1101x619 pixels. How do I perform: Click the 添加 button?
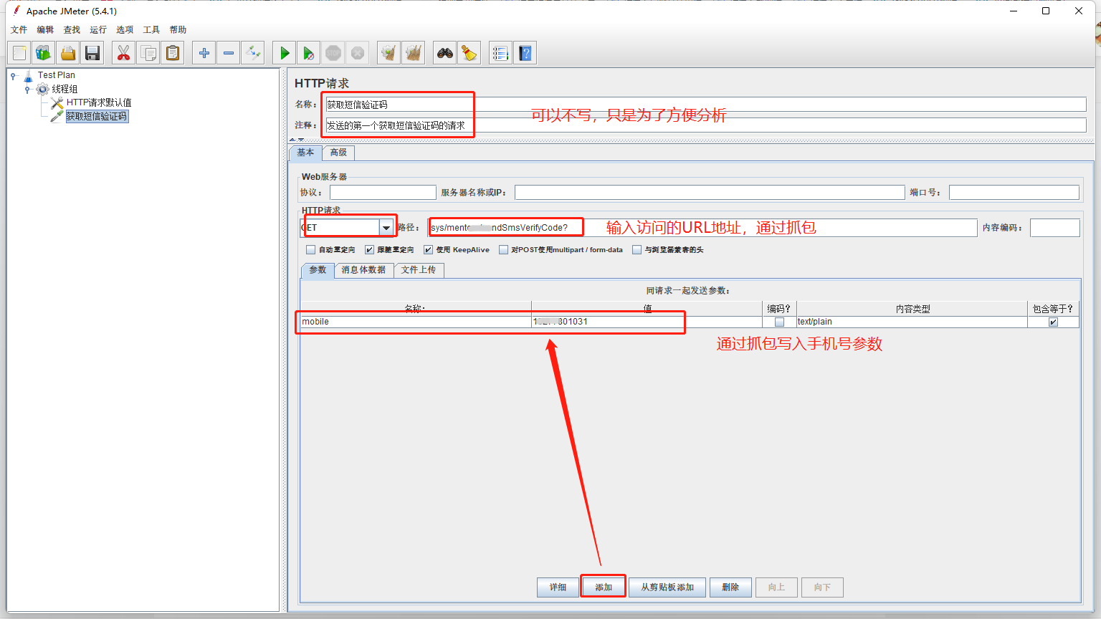604,587
